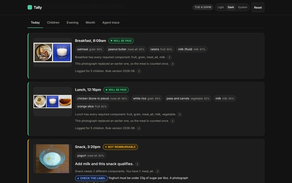Open info icon for Lunch replaced photograph note
This screenshot has width=292, height=183.
[x=173, y=121]
